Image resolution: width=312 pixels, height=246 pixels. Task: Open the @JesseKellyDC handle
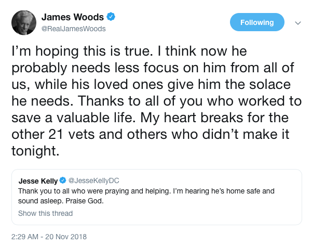tap(94, 180)
